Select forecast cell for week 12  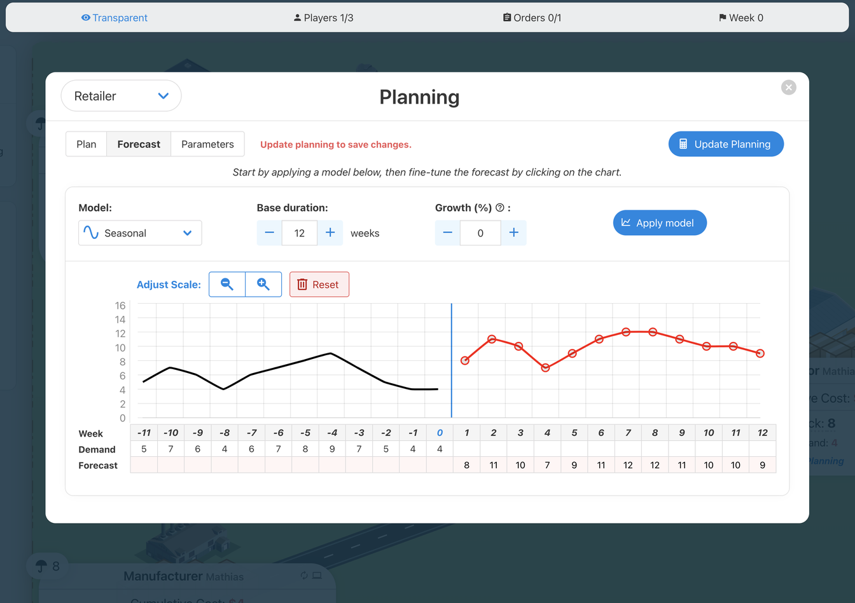coord(762,465)
